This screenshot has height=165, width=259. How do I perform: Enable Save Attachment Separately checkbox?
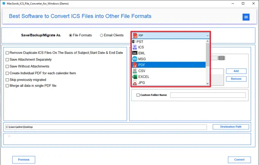[x=7, y=59]
